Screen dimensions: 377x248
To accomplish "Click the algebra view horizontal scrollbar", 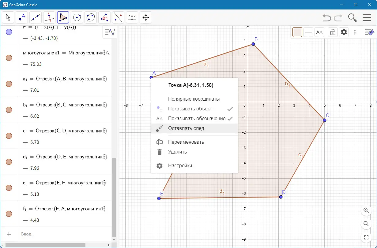I will (45, 245).
